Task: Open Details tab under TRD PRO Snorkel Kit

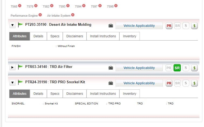Action: [x=38, y=93]
